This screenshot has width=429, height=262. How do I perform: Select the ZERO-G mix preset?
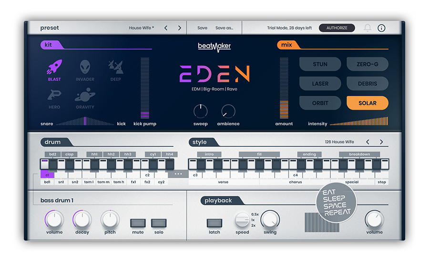[368, 64]
